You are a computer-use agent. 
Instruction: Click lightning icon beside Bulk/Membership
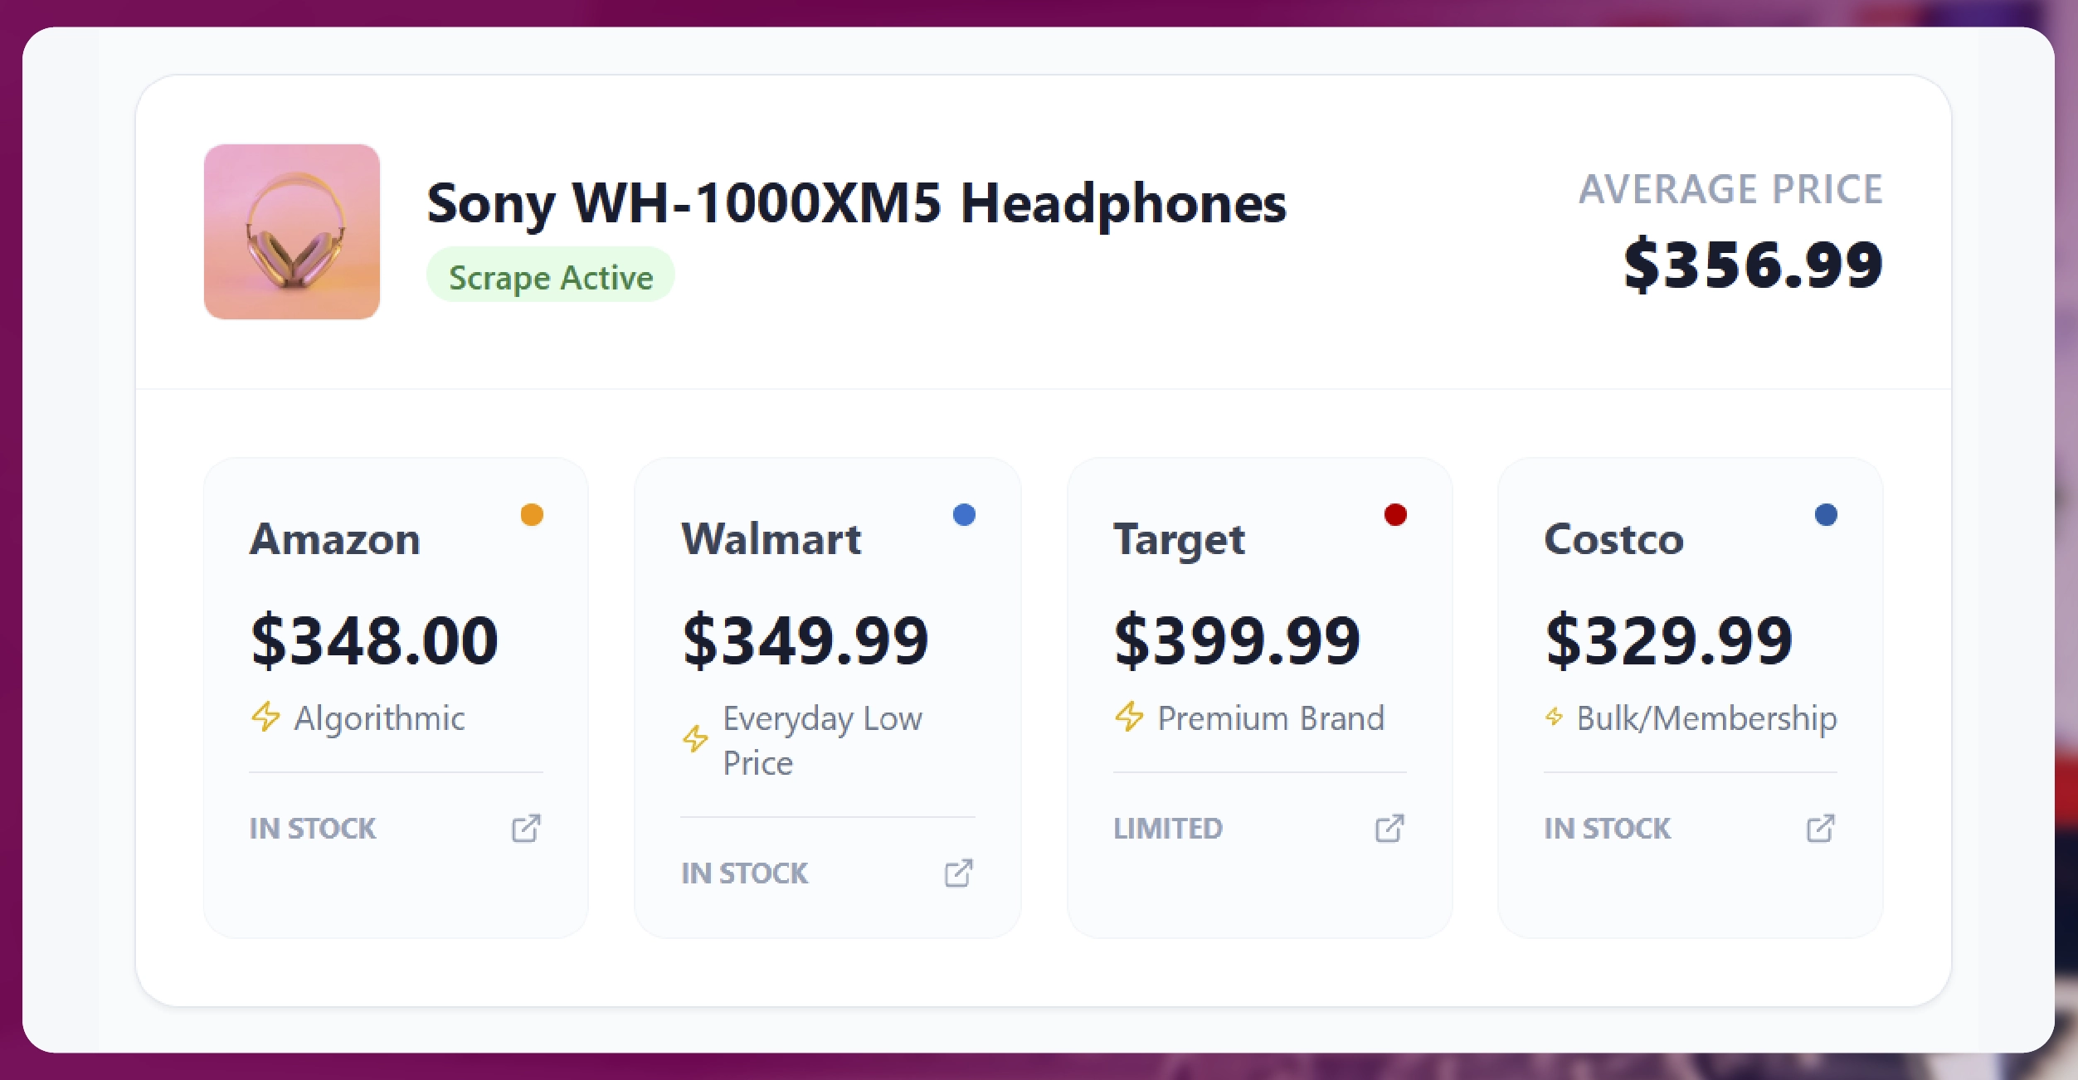click(x=1555, y=717)
